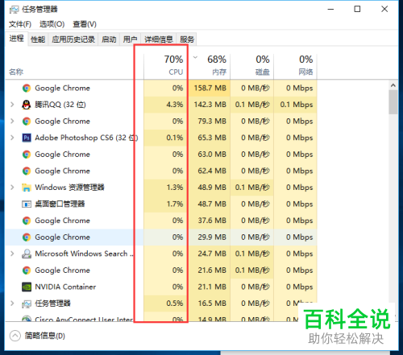Click the 4.3% CPU value
The image size is (403, 355).
pyautogui.click(x=175, y=105)
